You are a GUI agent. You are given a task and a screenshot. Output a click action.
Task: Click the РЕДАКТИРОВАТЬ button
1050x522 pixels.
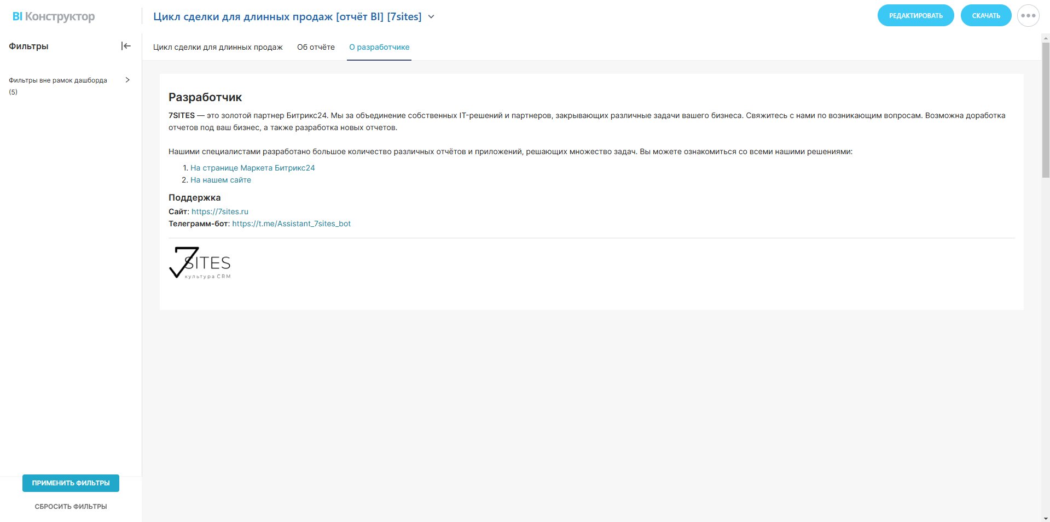[915, 16]
